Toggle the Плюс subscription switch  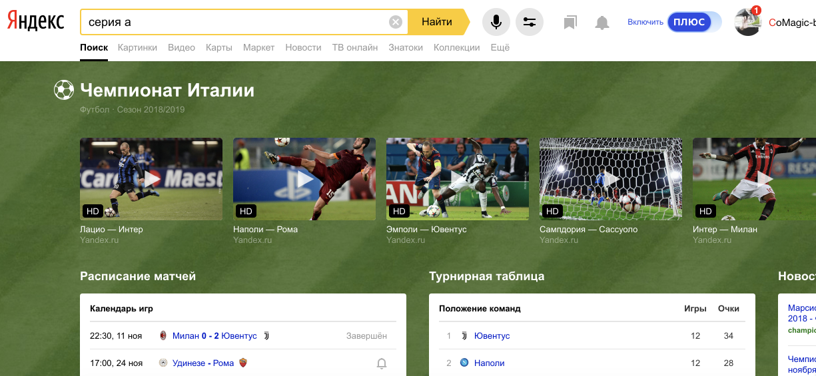point(695,22)
